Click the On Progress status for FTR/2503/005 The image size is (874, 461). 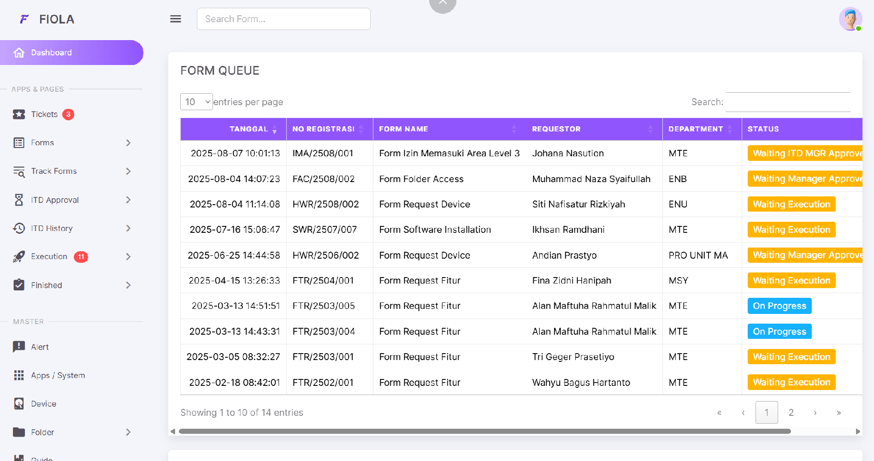click(x=780, y=306)
